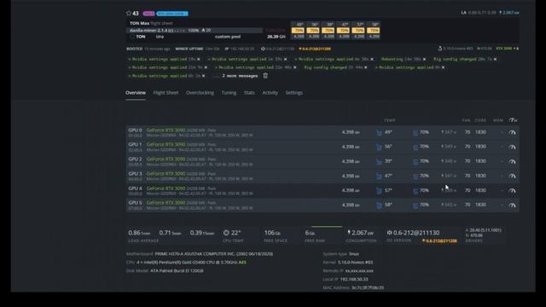Screen dimensions: 546x307
Task: Switch to the Flight Sheet tab
Action: [x=166, y=93]
